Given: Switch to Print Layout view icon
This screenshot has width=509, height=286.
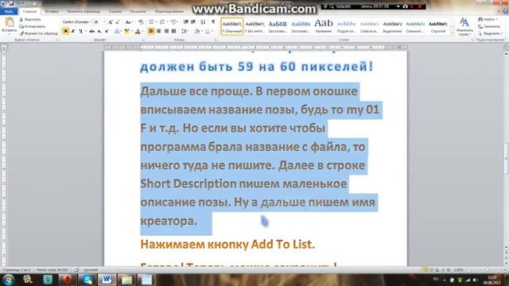Looking at the screenshot, I should click(425, 270).
